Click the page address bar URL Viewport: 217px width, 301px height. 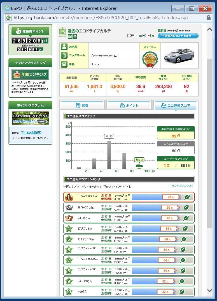coord(101,18)
